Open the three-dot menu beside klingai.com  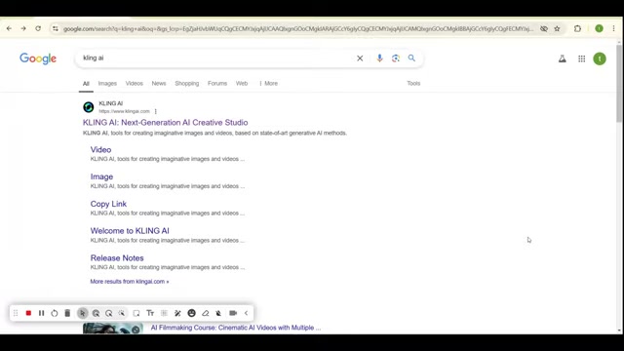156,111
